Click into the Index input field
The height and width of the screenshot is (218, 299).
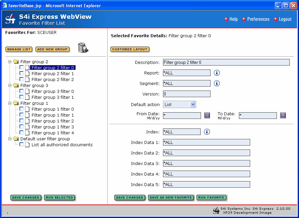pyautogui.click(x=182, y=132)
